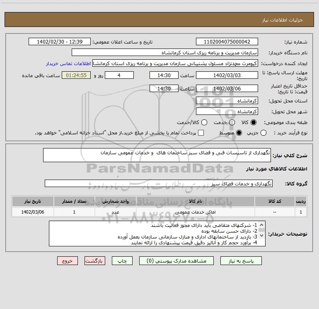Click the گروه کالا field
This screenshot has height=309, width=319.
[x=159, y=183]
